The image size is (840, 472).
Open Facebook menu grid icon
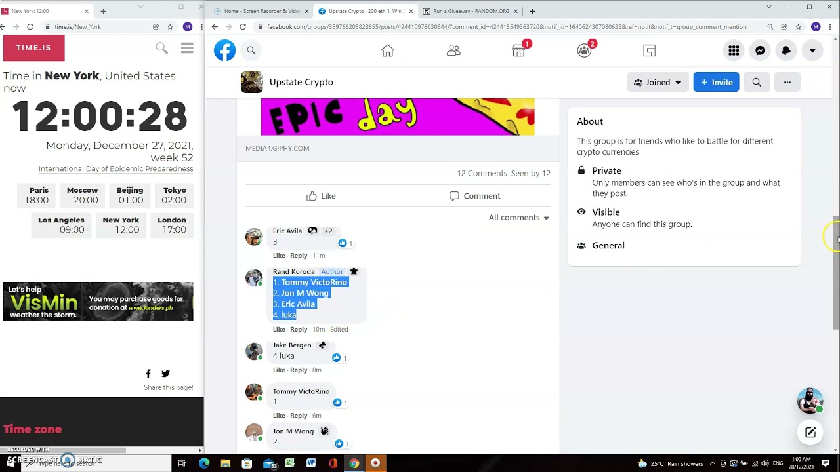click(734, 50)
